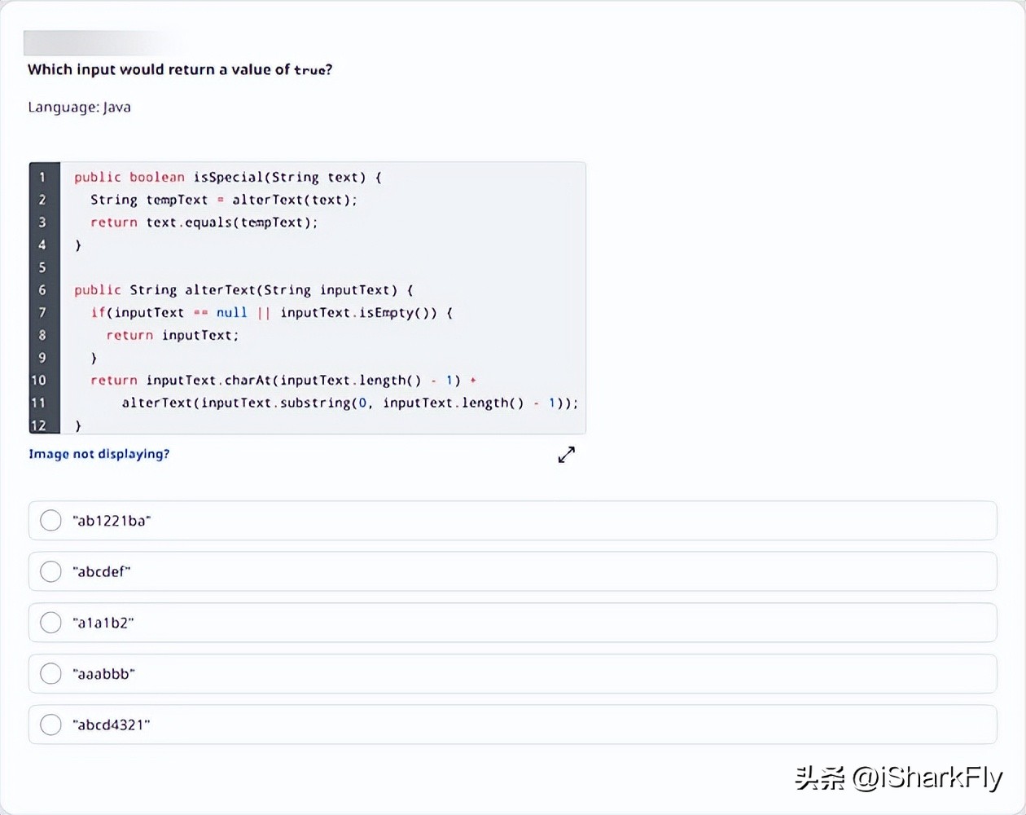Open the "Image not displaying?" link
The width and height of the screenshot is (1026, 815).
(x=99, y=454)
